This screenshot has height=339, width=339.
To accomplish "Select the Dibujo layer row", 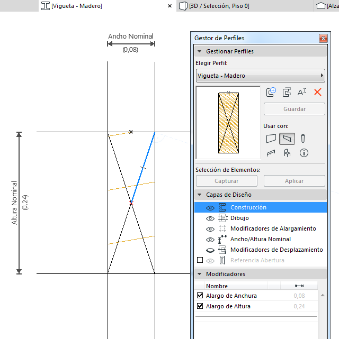I will click(x=261, y=218).
